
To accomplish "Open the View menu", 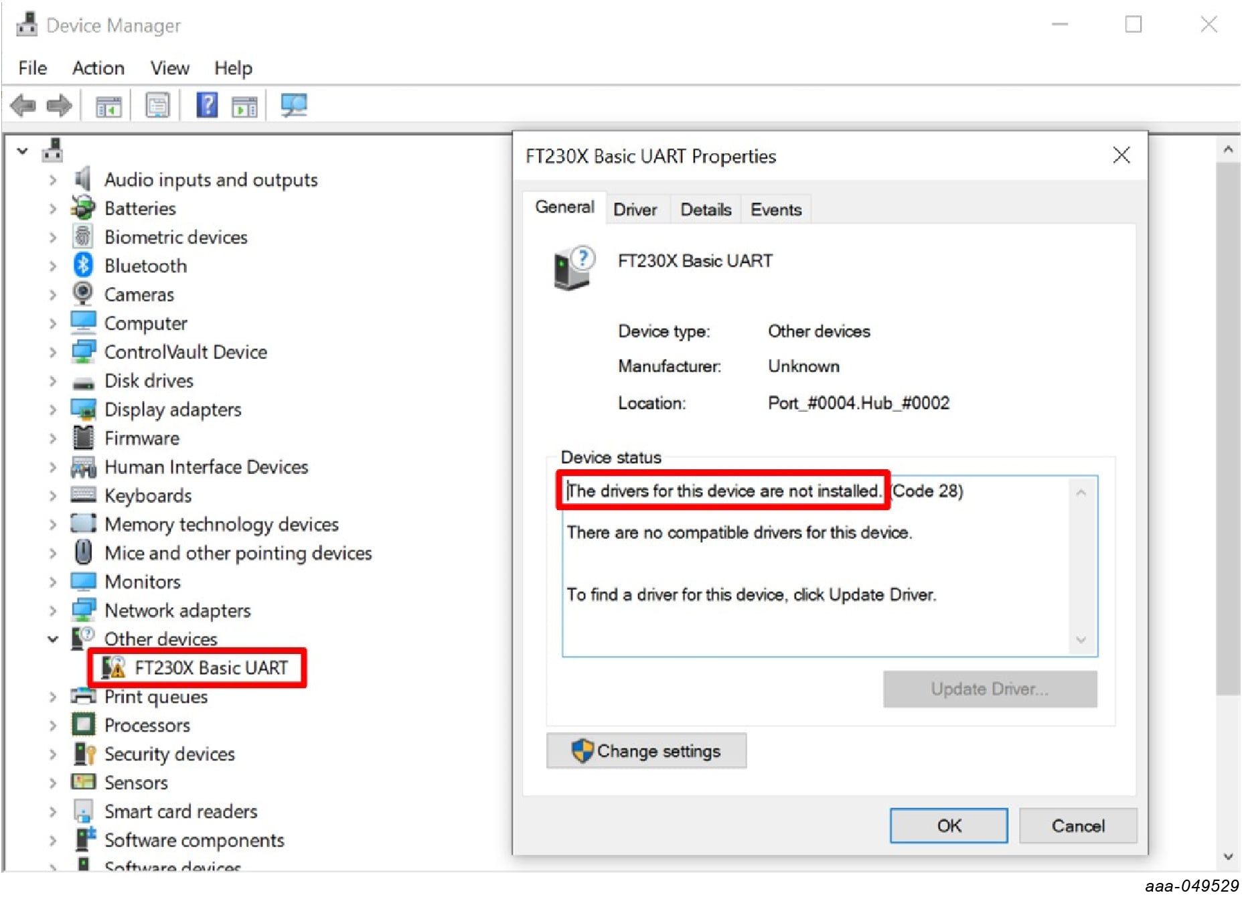I will (169, 68).
